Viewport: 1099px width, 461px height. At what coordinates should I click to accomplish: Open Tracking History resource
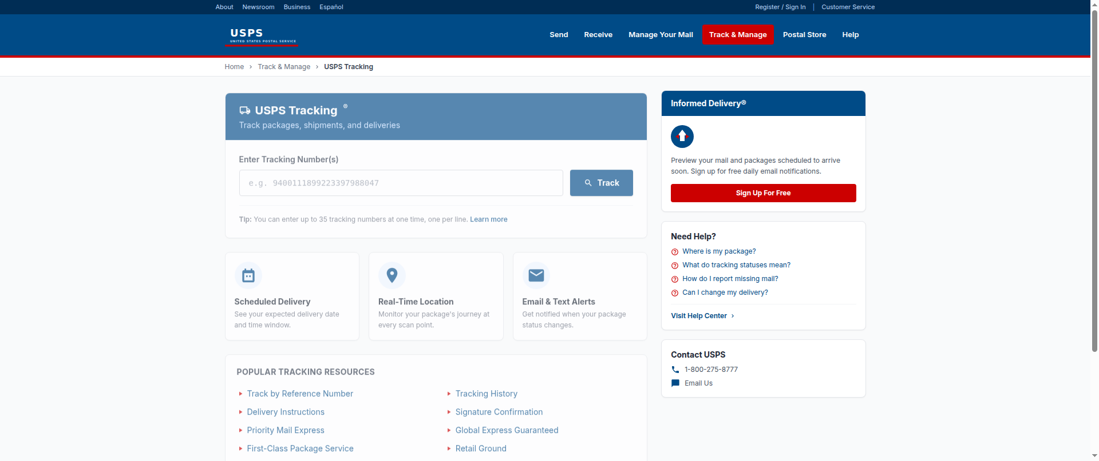coord(487,394)
